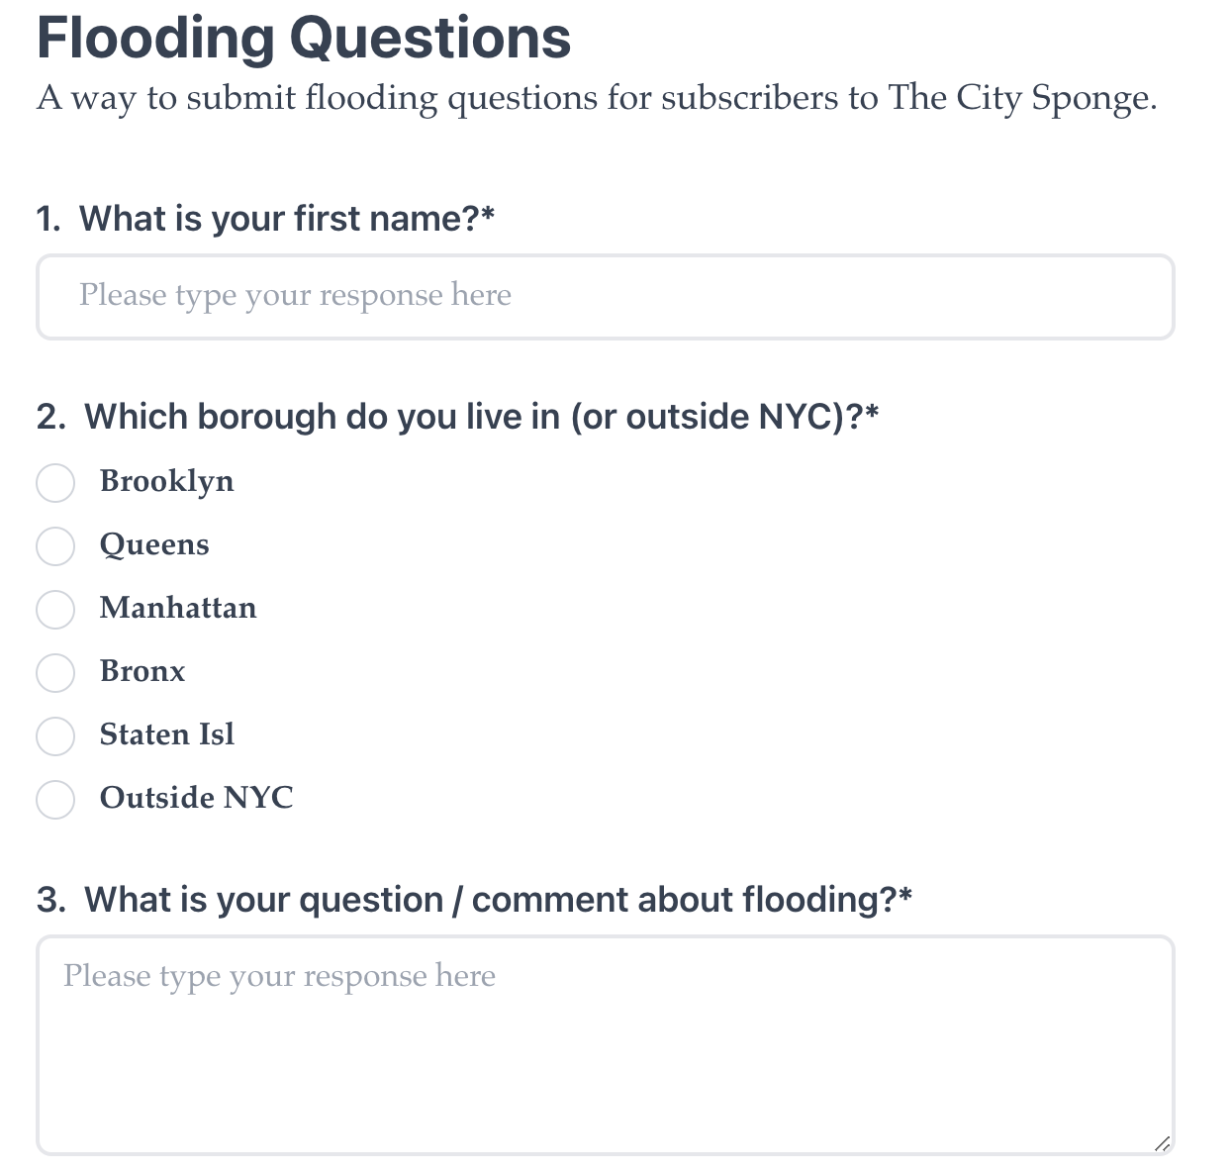Click the "Queens" option label text
The image size is (1231, 1172).
click(x=154, y=545)
